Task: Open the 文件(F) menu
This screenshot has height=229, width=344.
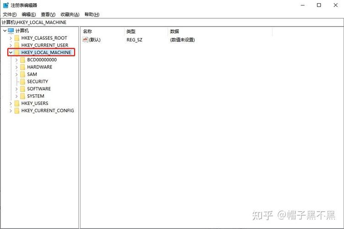Action: click(10, 15)
